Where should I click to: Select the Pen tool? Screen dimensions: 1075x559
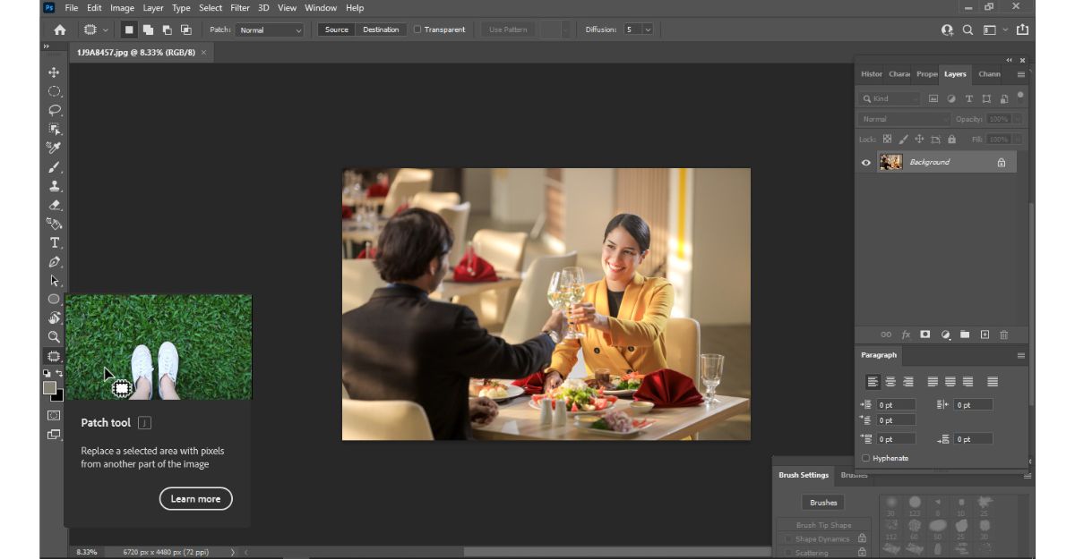(54, 261)
